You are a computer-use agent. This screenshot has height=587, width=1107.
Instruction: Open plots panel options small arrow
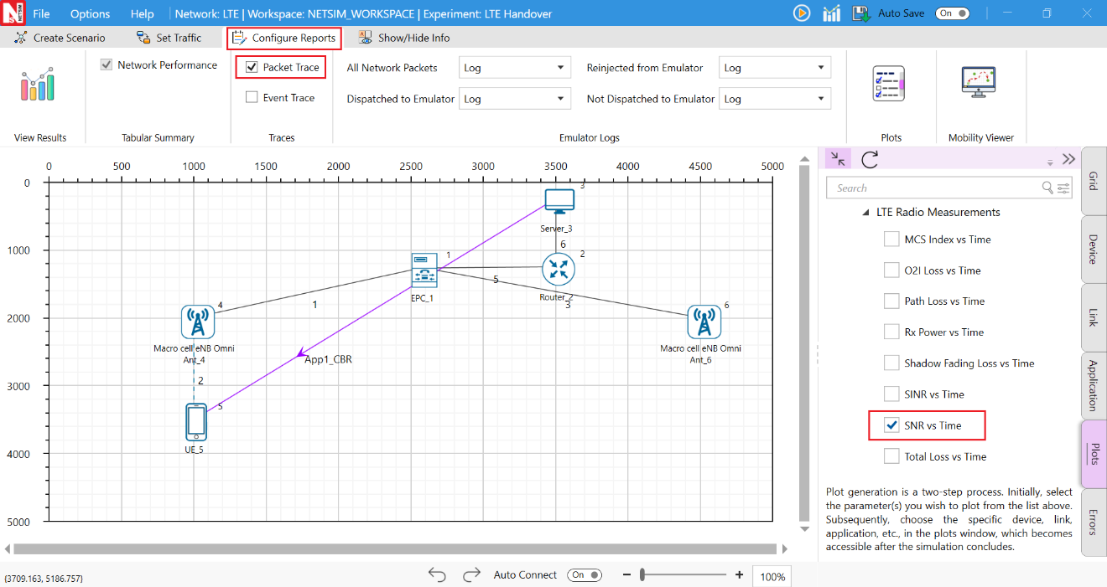coord(1050,162)
